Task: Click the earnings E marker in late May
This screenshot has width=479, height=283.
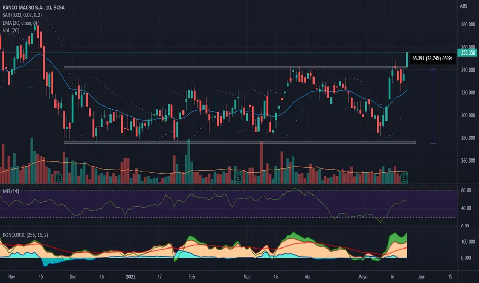Action: [x=404, y=178]
